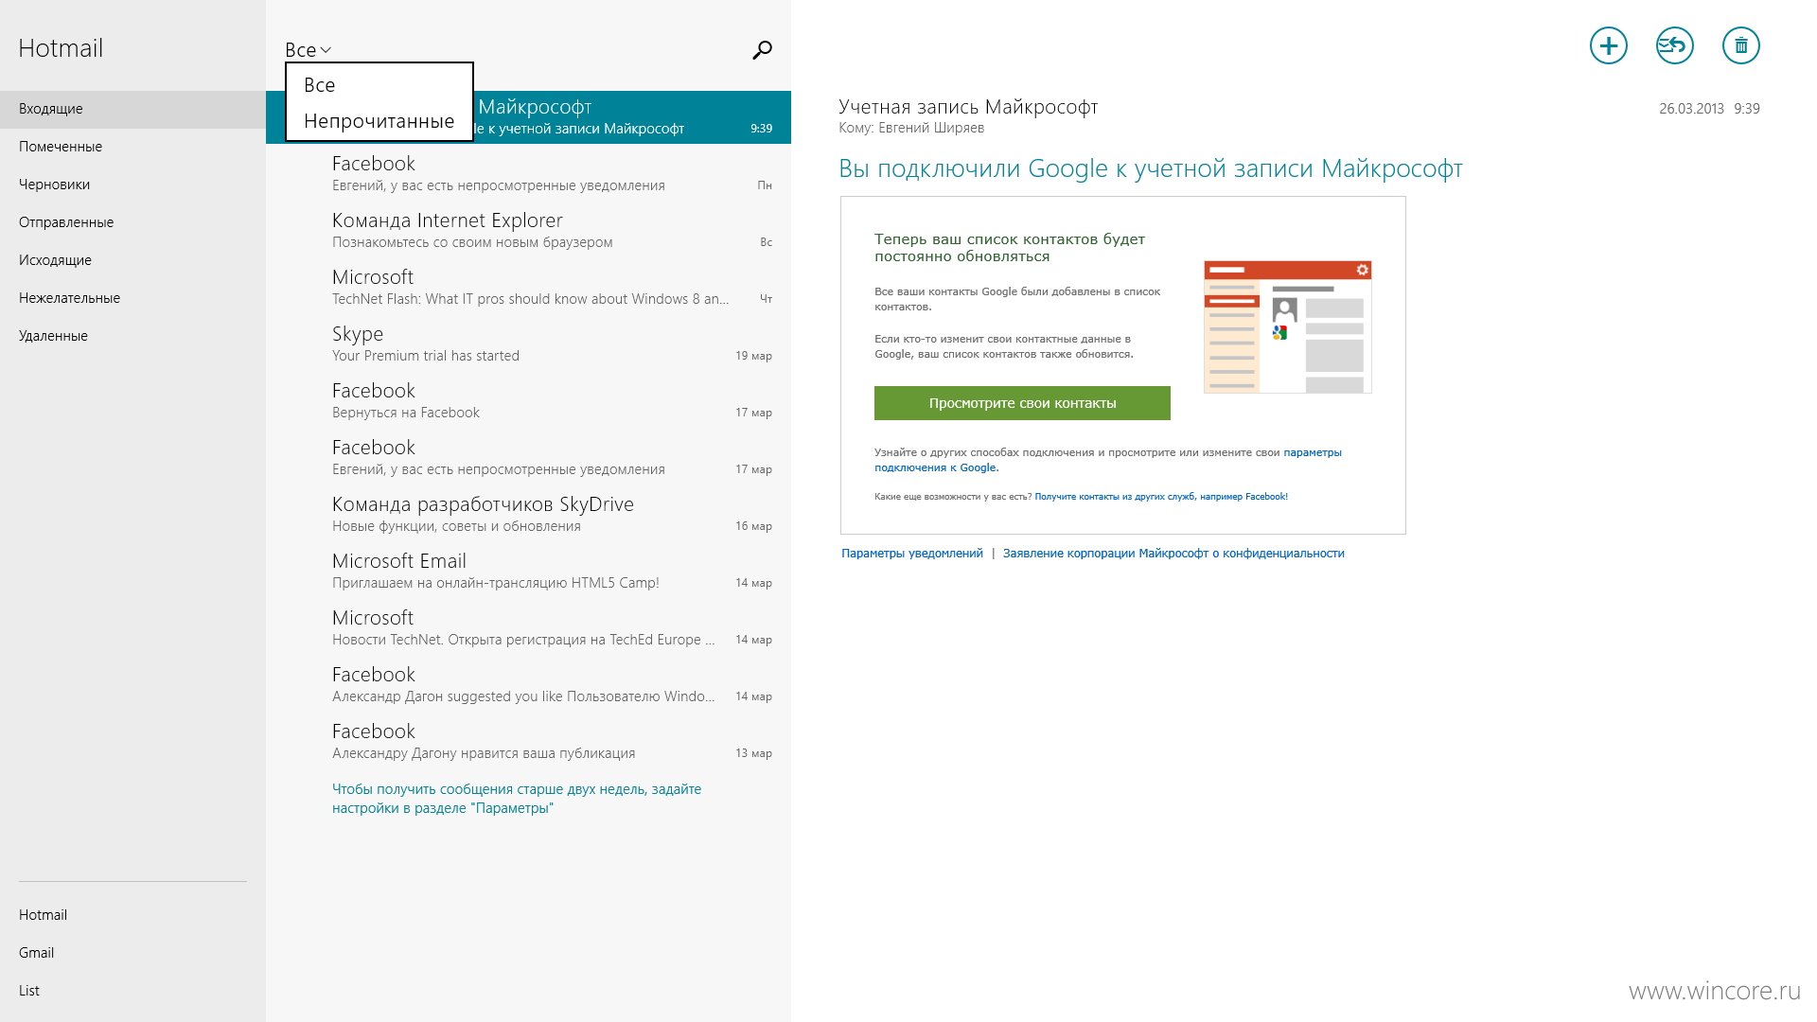Image resolution: width=1817 pixels, height=1022 pixels.
Task: Open the Отправленные folder
Action: point(132,222)
